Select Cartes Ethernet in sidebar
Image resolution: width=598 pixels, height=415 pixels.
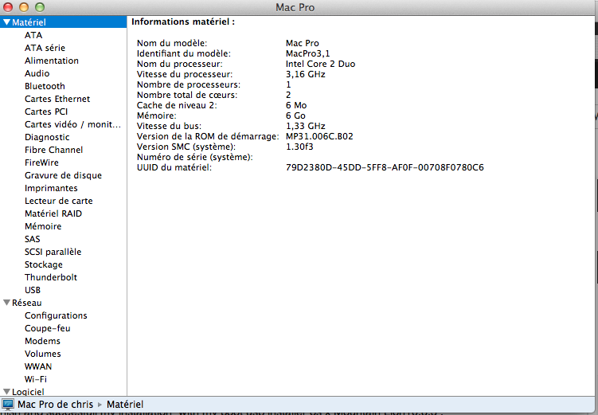57,99
